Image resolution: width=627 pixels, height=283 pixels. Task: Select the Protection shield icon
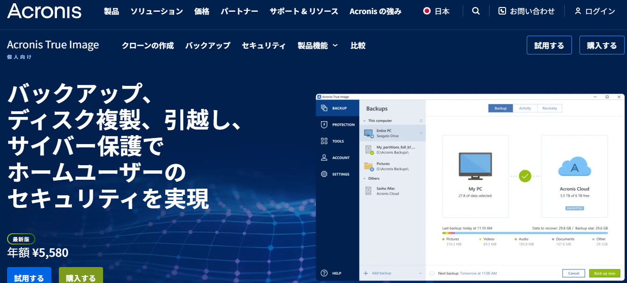pos(324,125)
